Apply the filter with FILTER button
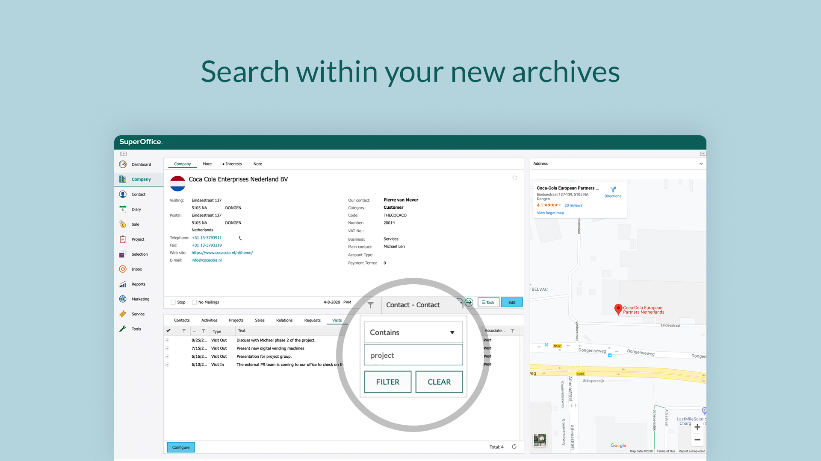 click(388, 382)
